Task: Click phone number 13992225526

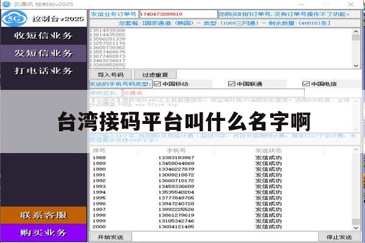Action: [176, 210]
